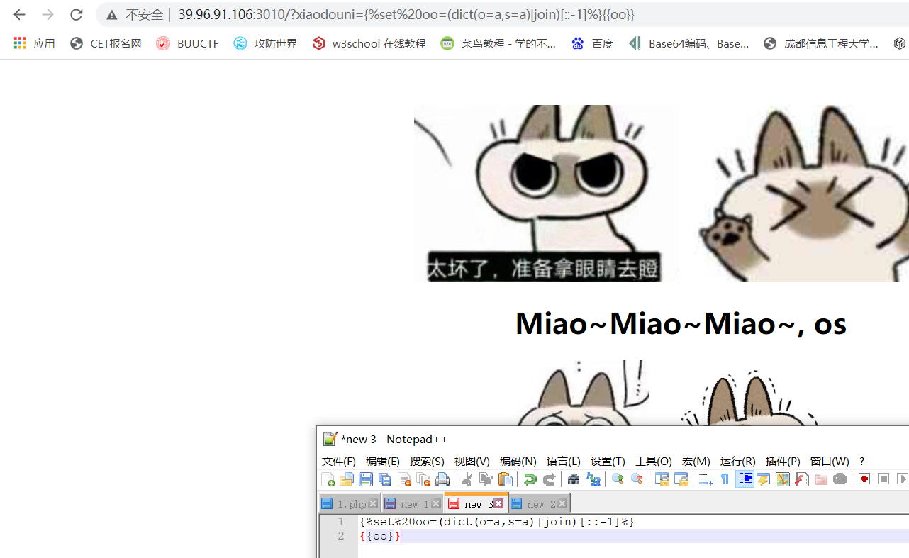Screen dimensions: 909x558
Task: Click the {{oo}} text on line 2
Action: (380, 536)
